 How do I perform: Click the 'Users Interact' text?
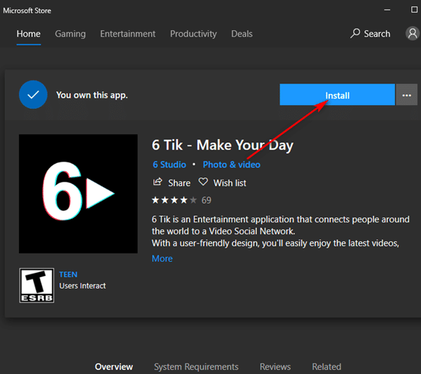(83, 286)
